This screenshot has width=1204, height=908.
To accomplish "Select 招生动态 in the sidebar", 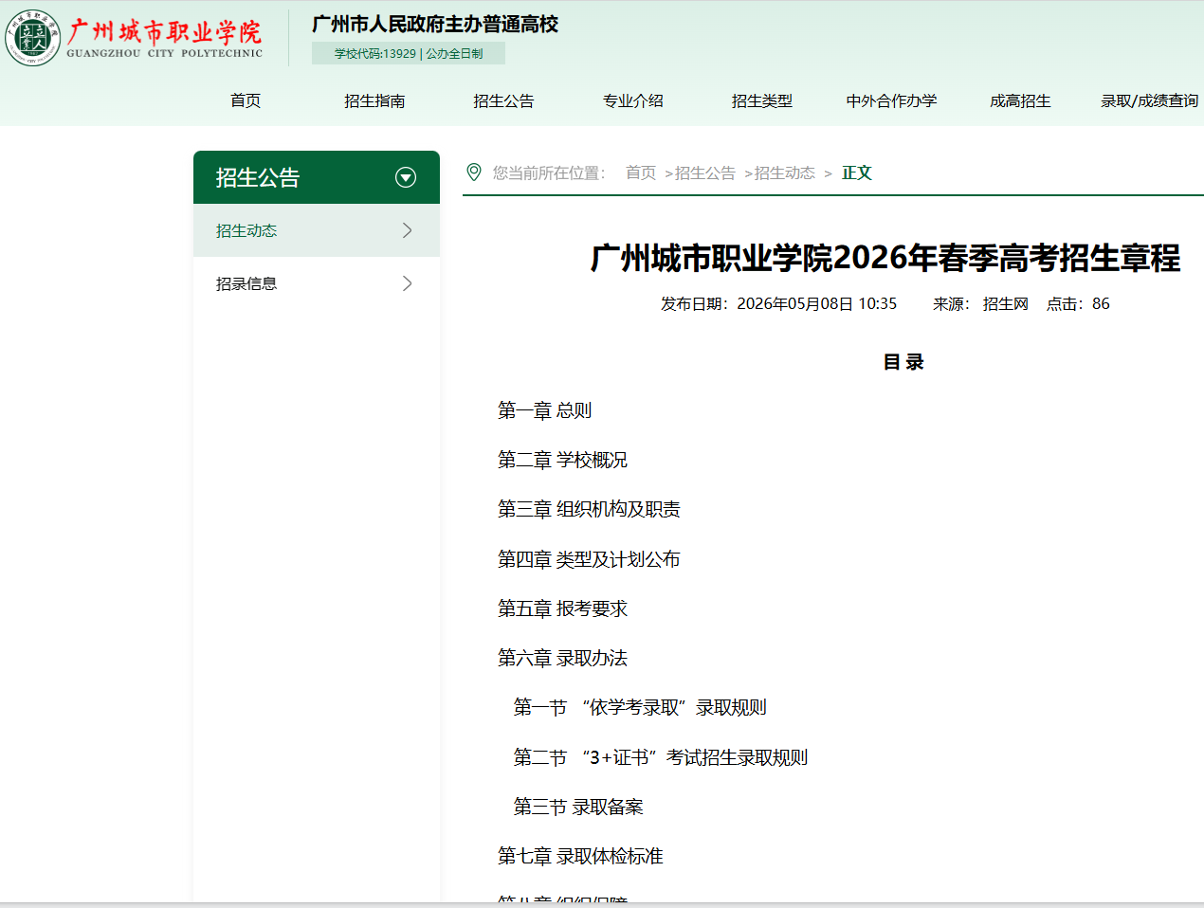I will (x=317, y=230).
